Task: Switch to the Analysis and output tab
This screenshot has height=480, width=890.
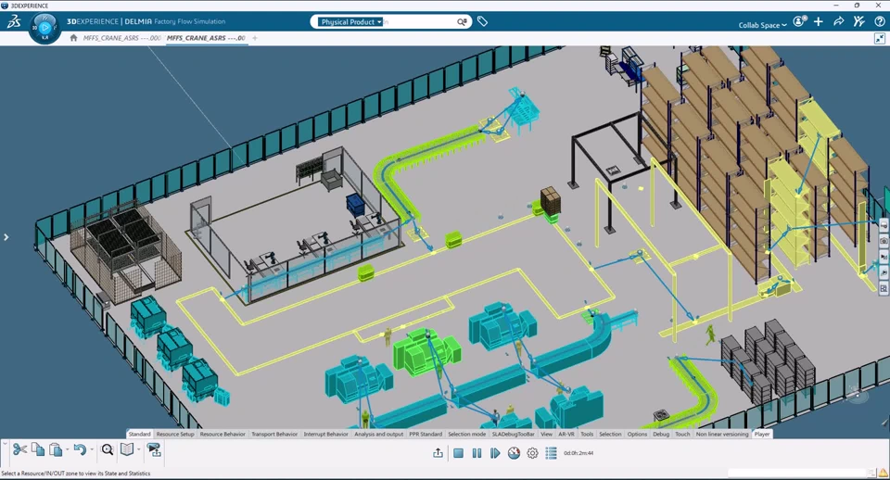Action: point(378,434)
